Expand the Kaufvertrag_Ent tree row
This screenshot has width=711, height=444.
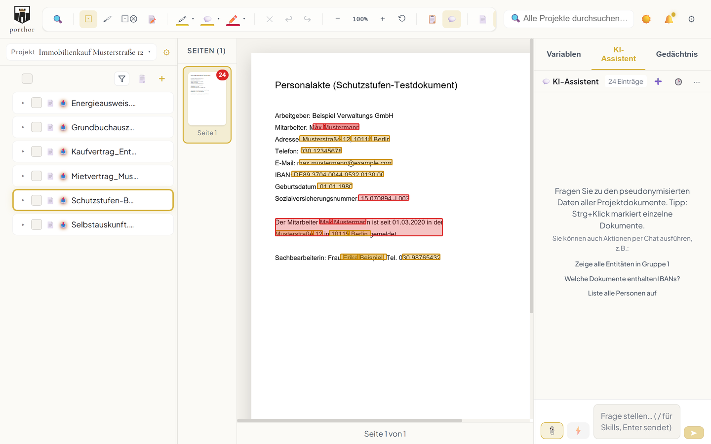pos(23,151)
